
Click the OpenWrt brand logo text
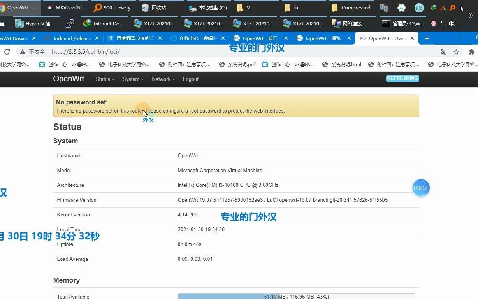[69, 79]
